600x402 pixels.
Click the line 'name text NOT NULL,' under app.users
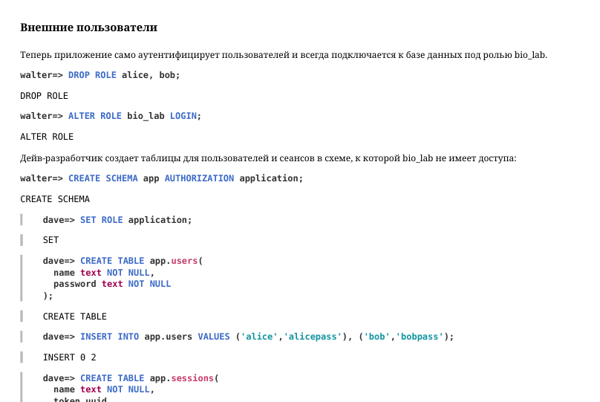click(104, 273)
